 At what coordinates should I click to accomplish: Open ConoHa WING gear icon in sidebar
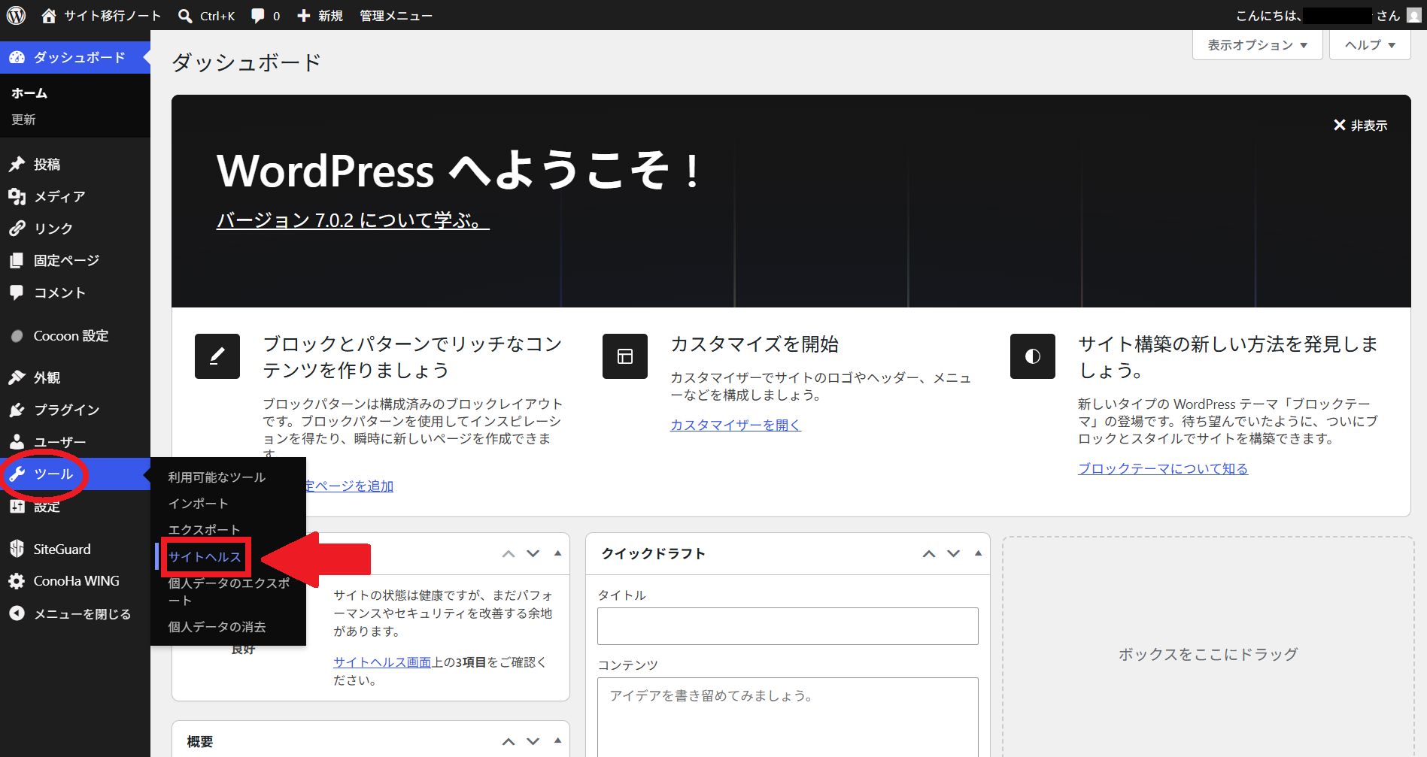[x=17, y=581]
